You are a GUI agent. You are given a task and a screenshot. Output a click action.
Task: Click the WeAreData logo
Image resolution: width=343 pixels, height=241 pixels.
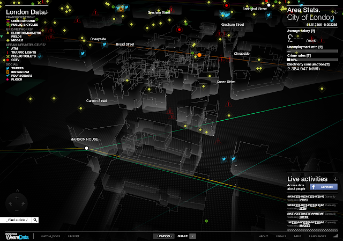click(x=17, y=237)
